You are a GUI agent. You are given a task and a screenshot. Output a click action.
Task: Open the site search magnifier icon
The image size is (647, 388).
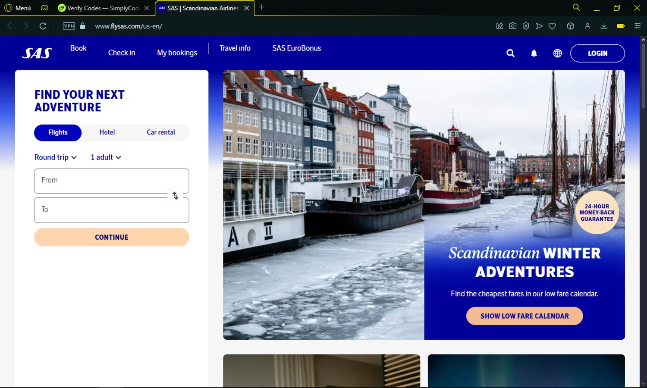[510, 53]
